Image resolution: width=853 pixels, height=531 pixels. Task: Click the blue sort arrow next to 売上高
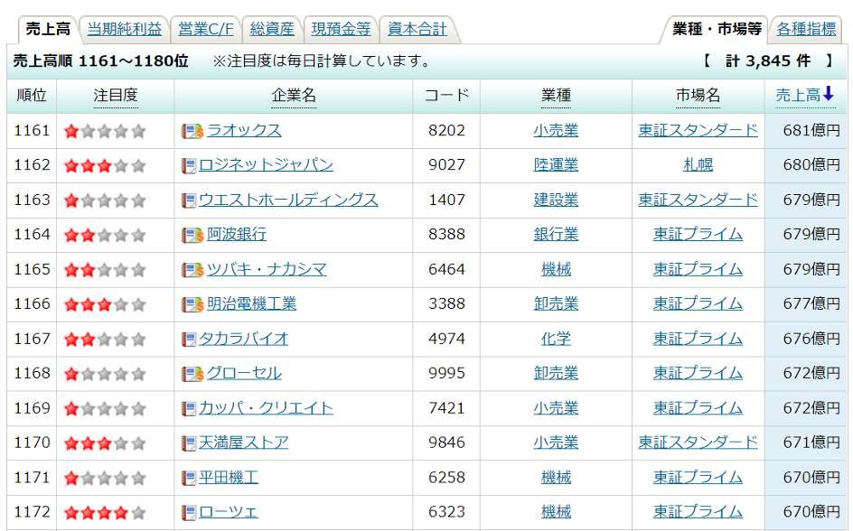tap(828, 94)
